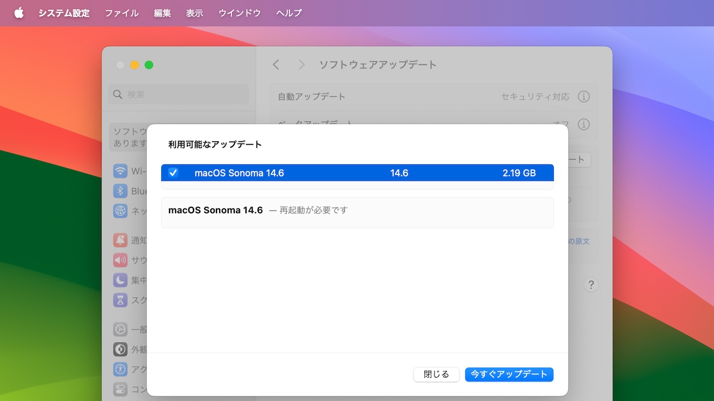The image size is (714, 401).
Task: Click the Focus moon icon in sidebar
Action: tap(120, 280)
